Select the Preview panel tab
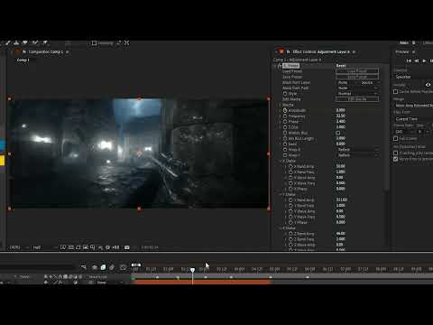 [402, 51]
